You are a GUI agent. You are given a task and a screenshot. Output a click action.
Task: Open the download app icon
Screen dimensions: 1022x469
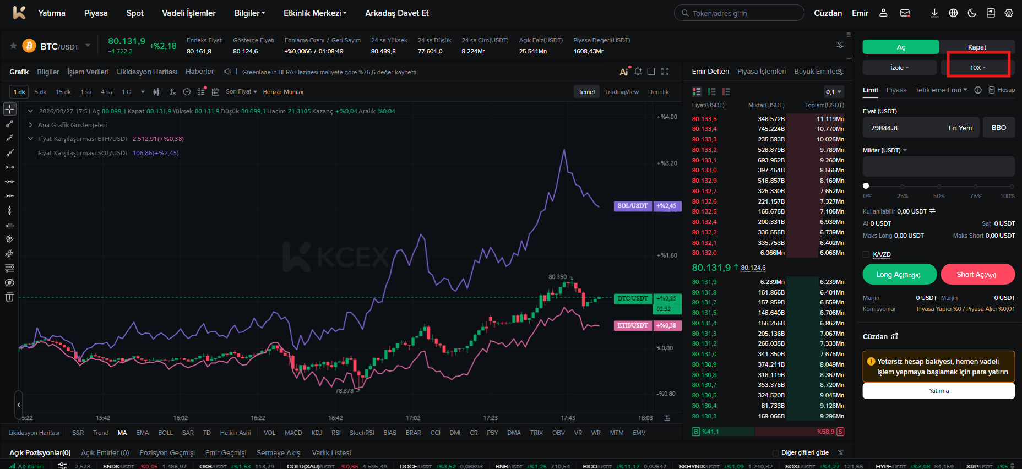point(934,13)
